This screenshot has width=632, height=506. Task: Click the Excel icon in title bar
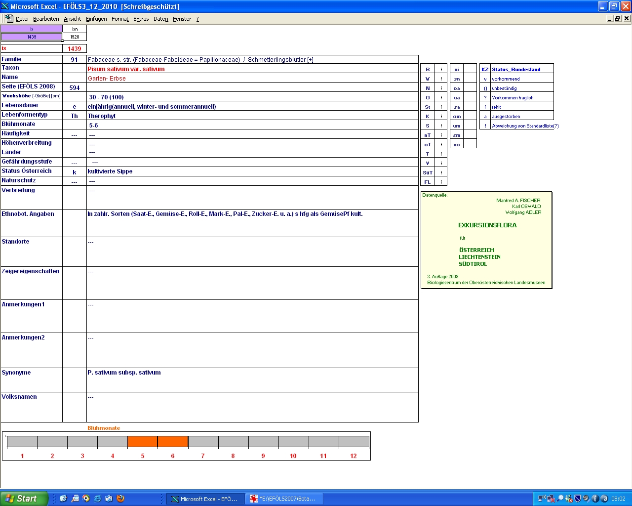[5, 6]
